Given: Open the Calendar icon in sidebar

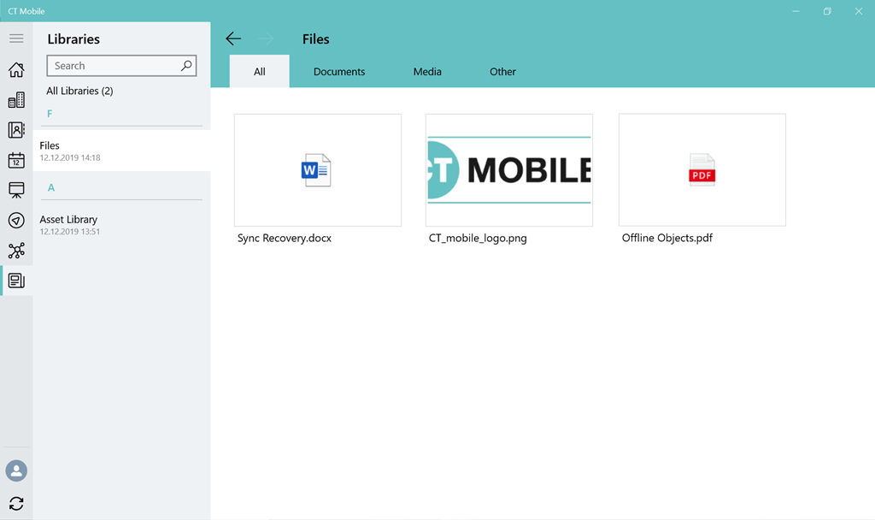Looking at the screenshot, I should point(16,160).
